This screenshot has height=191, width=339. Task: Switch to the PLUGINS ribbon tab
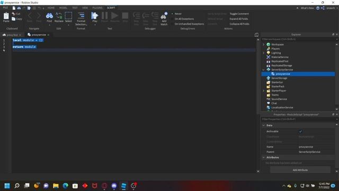pos(97,8)
